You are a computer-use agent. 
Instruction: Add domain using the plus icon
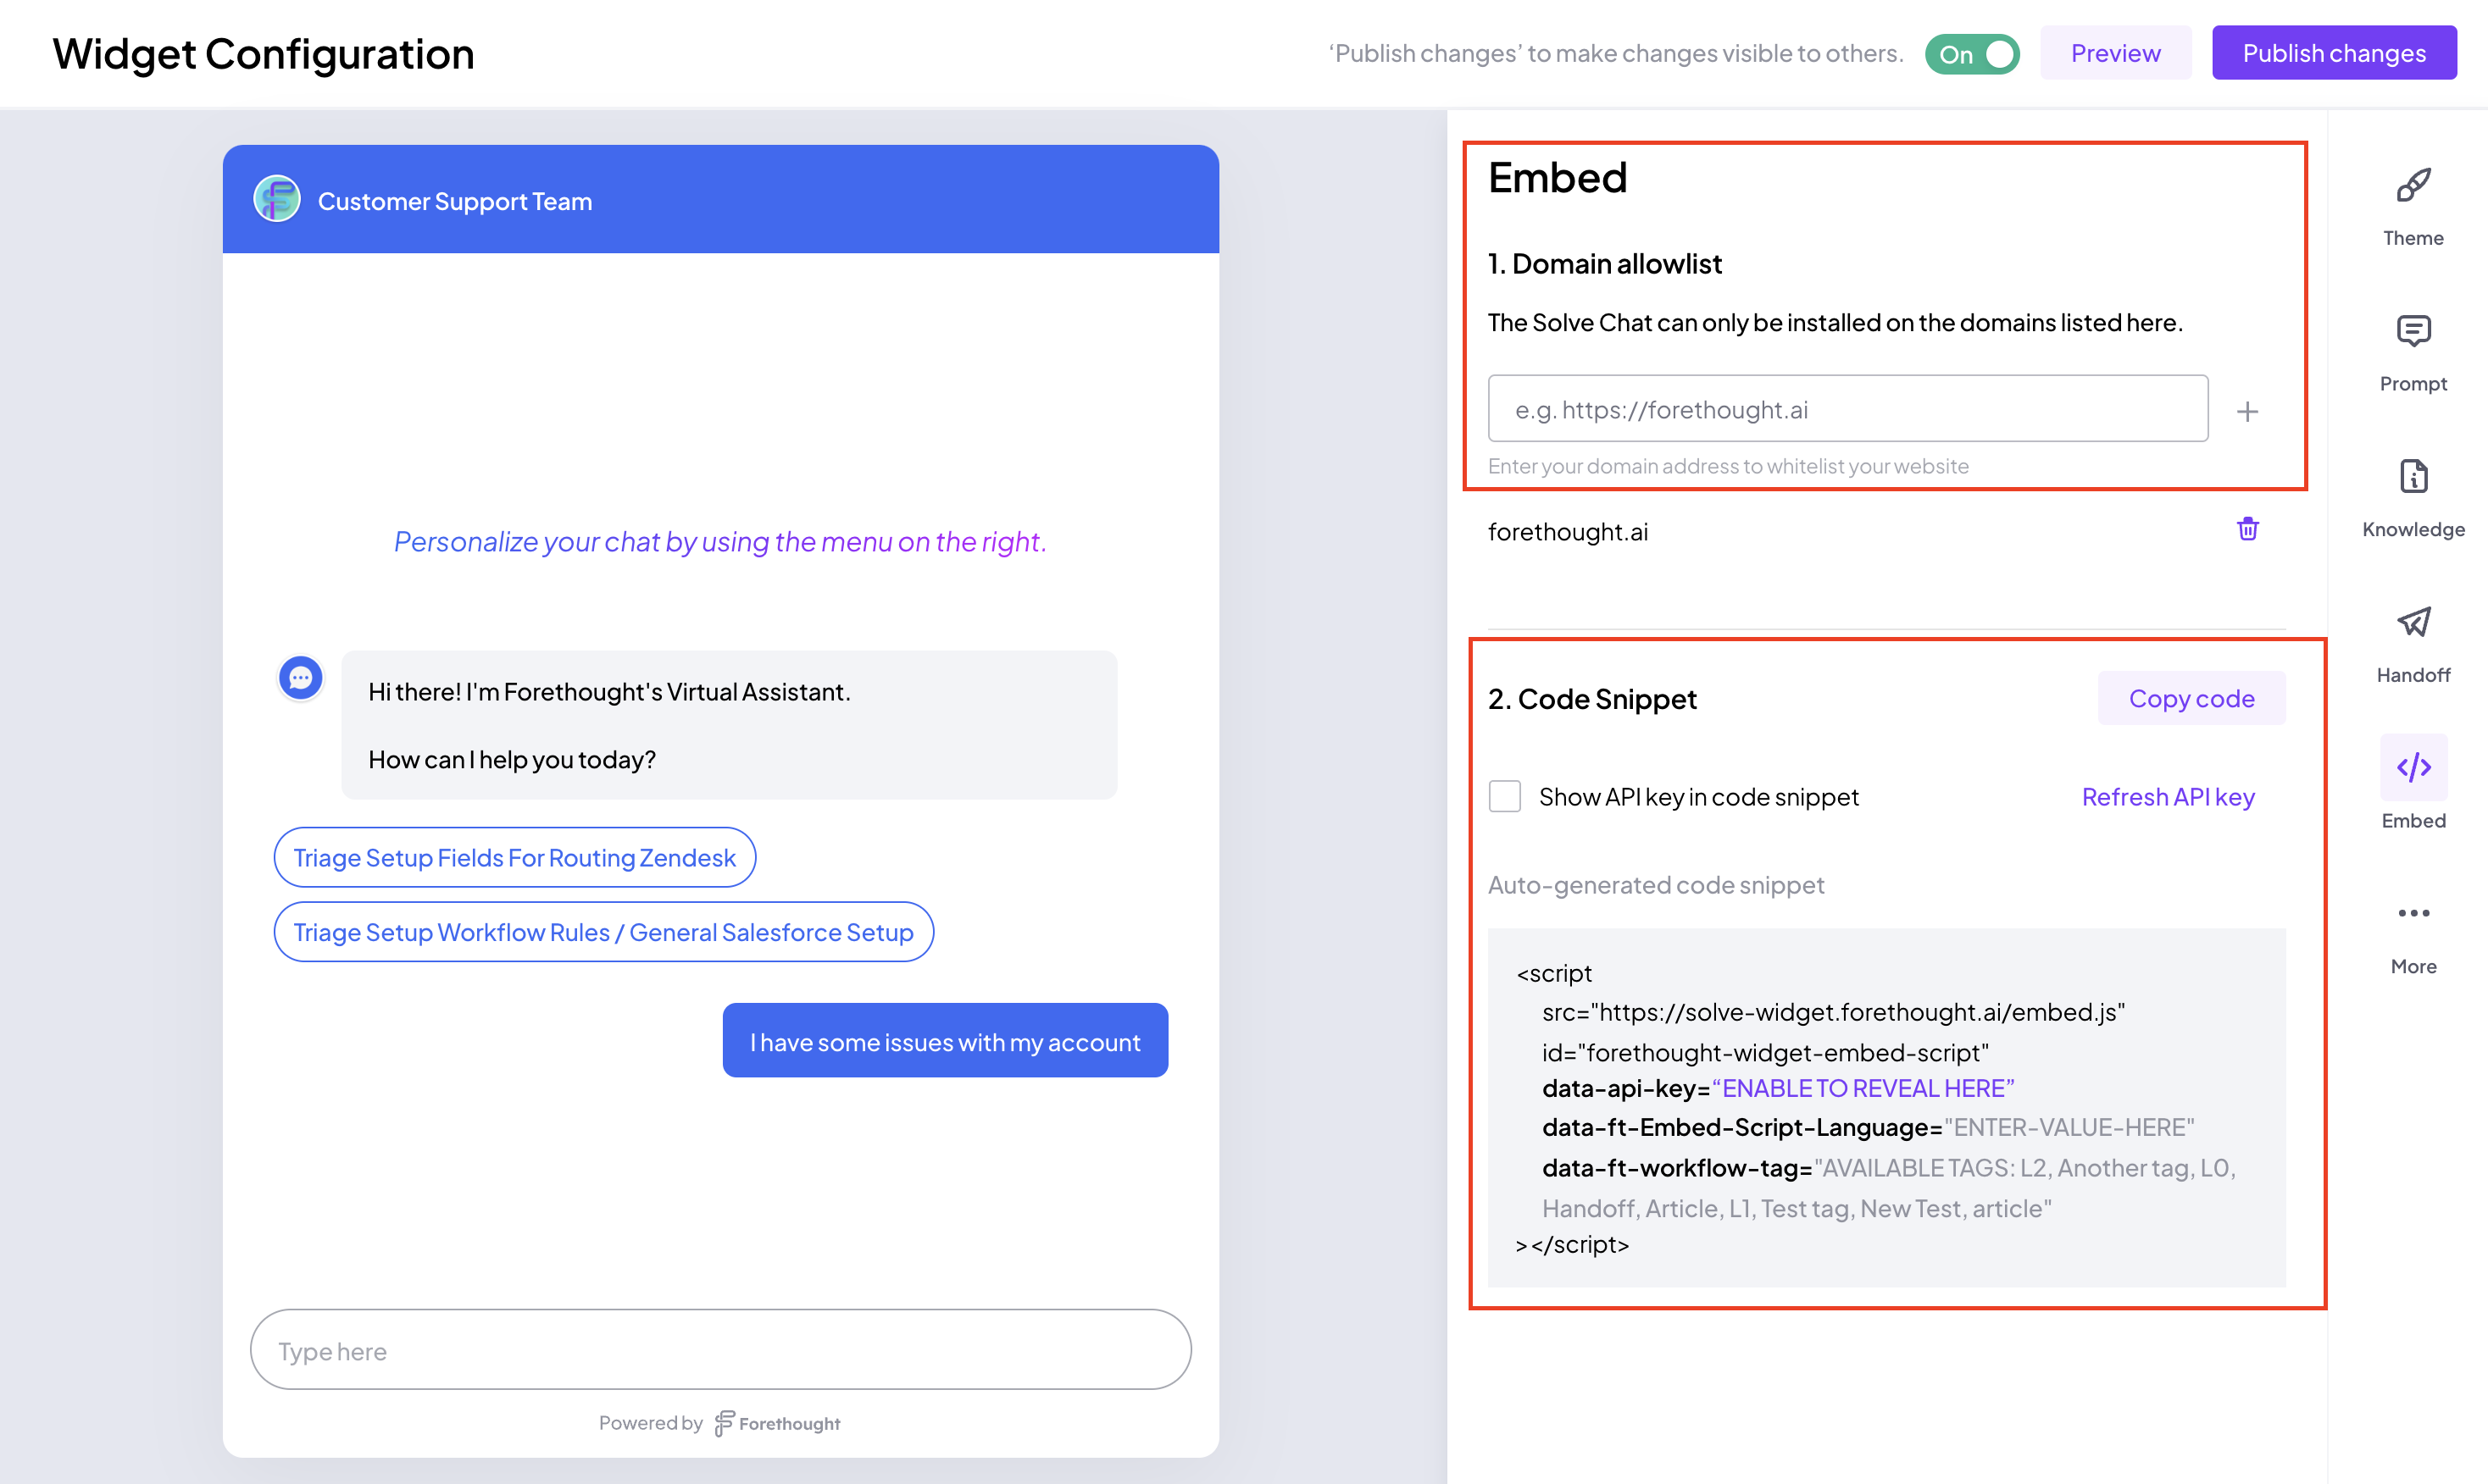click(x=2246, y=411)
